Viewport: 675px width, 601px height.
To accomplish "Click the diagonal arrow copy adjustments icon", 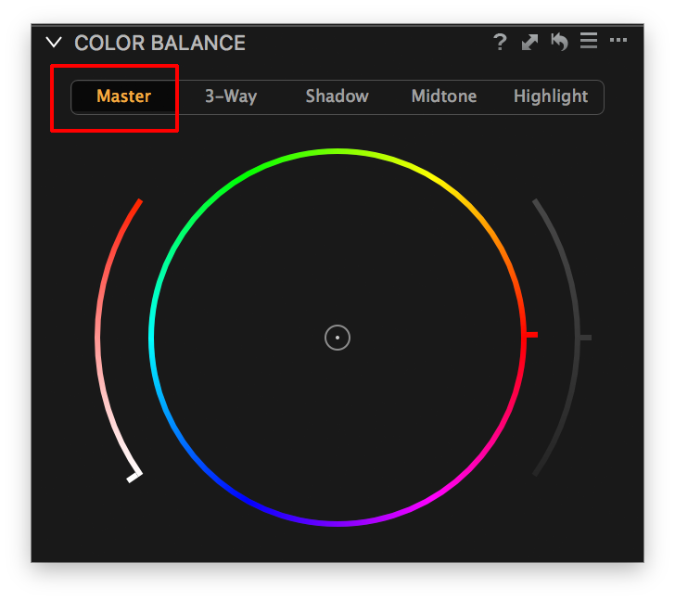I will pyautogui.click(x=529, y=42).
